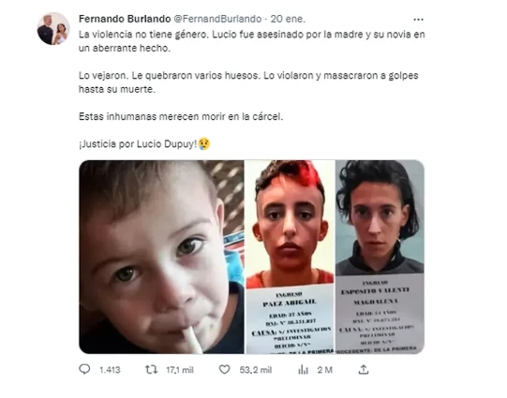
Task: Click the reply speech bubble icon
Action: pyautogui.click(x=84, y=369)
